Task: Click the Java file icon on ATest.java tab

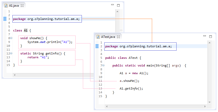Action: point(98,37)
